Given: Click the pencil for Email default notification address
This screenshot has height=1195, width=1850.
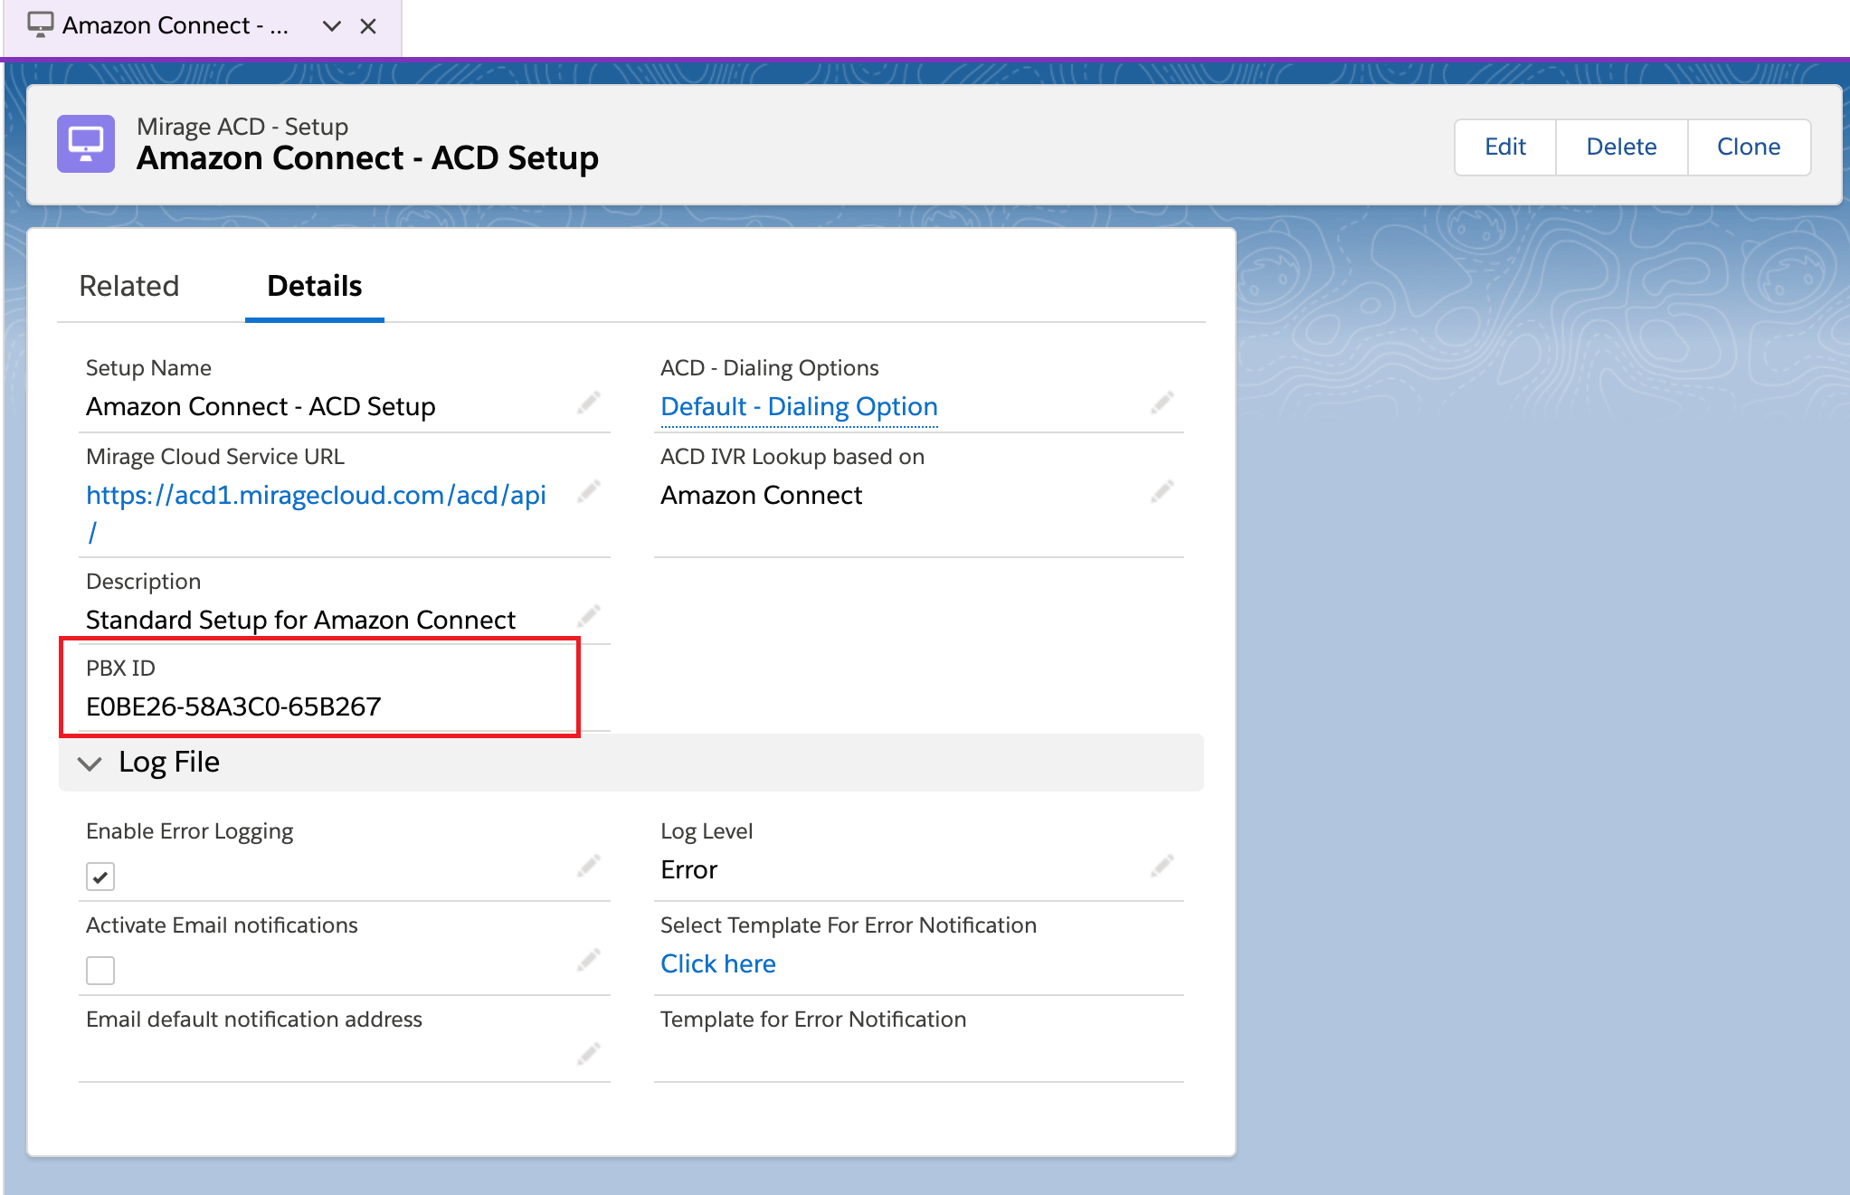Looking at the screenshot, I should pyautogui.click(x=589, y=1054).
